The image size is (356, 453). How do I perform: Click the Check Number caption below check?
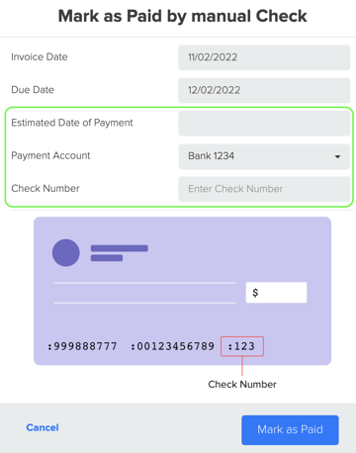pos(242,384)
